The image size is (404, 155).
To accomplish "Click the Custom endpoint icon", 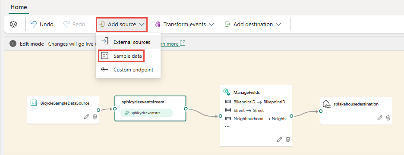I will 104,70.
